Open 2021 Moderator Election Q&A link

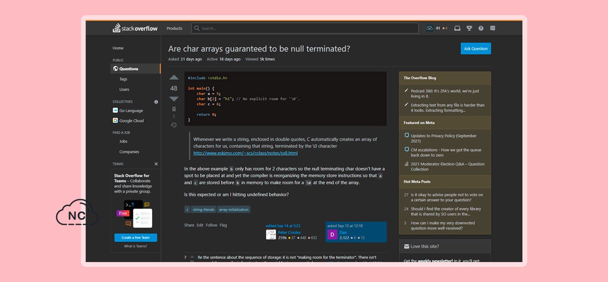[x=448, y=166]
